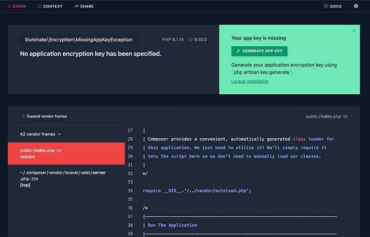The image size is (370, 237).
Task: Click the PHP 8.1.14 version label
Action: coord(172,39)
